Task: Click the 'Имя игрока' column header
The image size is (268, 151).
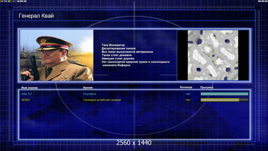Action: point(30,88)
